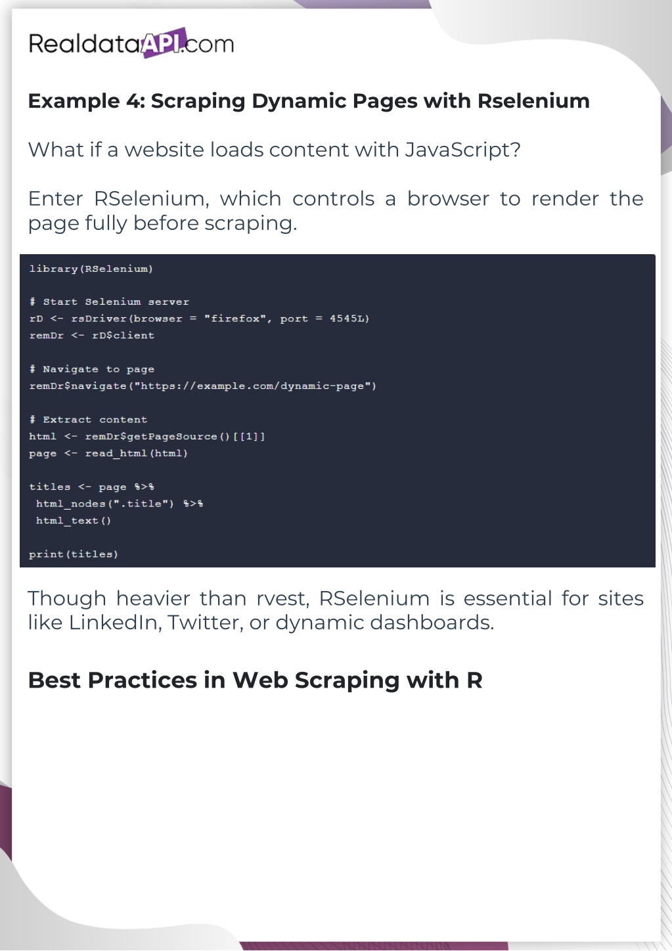Viewport: 672px width, 951px height.
Task: Click the Example 4 Rselenium heading
Action: tap(309, 101)
